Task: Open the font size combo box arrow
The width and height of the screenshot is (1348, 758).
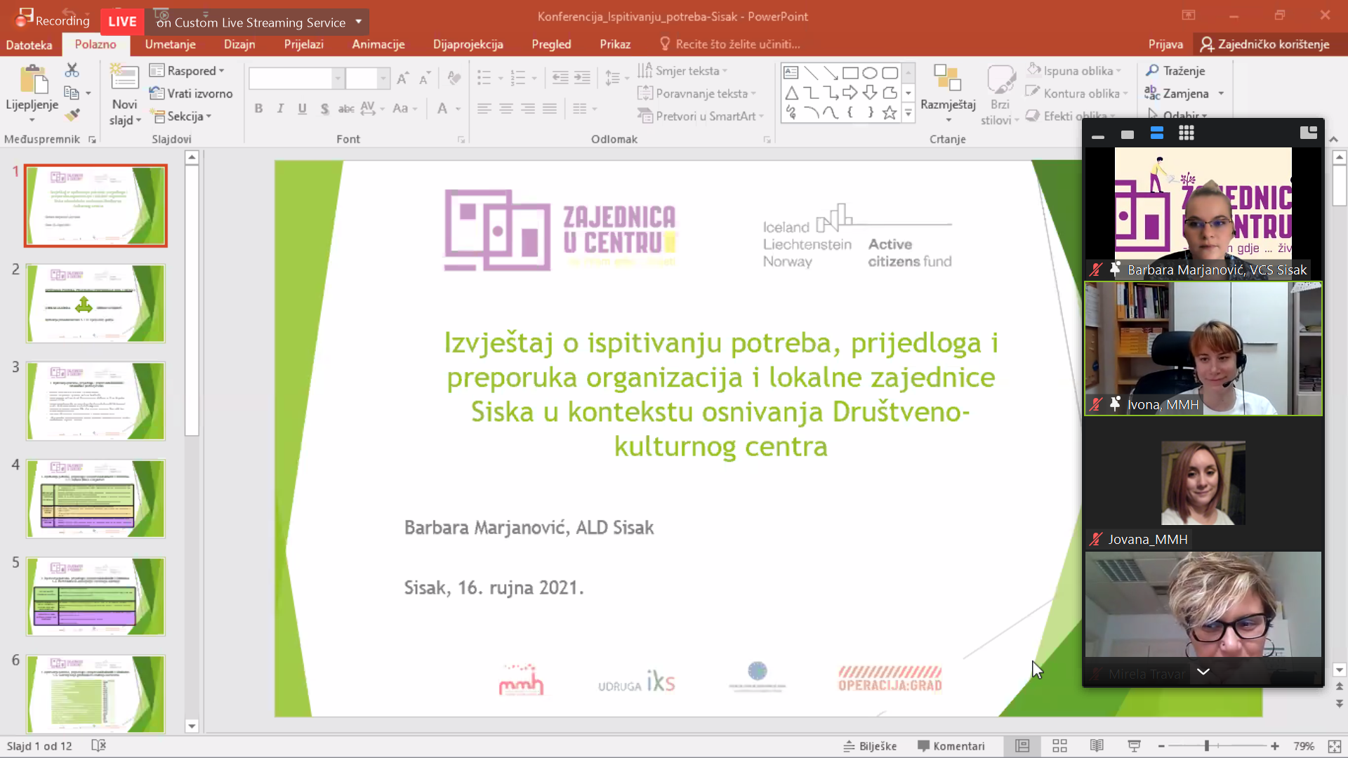Action: (383, 78)
